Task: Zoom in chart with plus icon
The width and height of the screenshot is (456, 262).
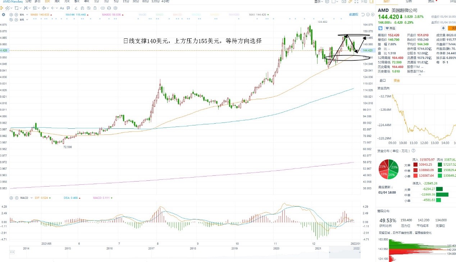Action: (x=373, y=14)
